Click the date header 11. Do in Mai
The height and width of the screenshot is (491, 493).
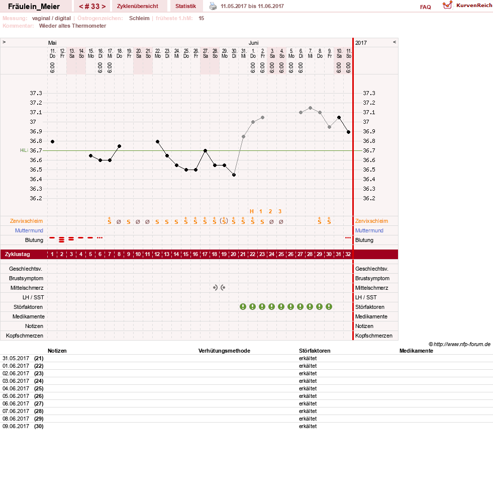pos(52,53)
